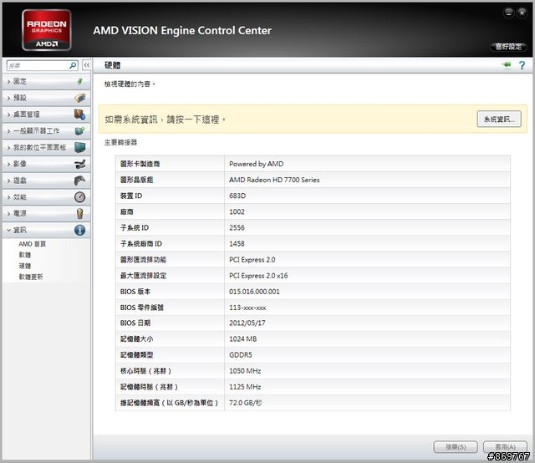Expand the 桌面管理 section chevron
The height and width of the screenshot is (463, 535).
pos(8,114)
